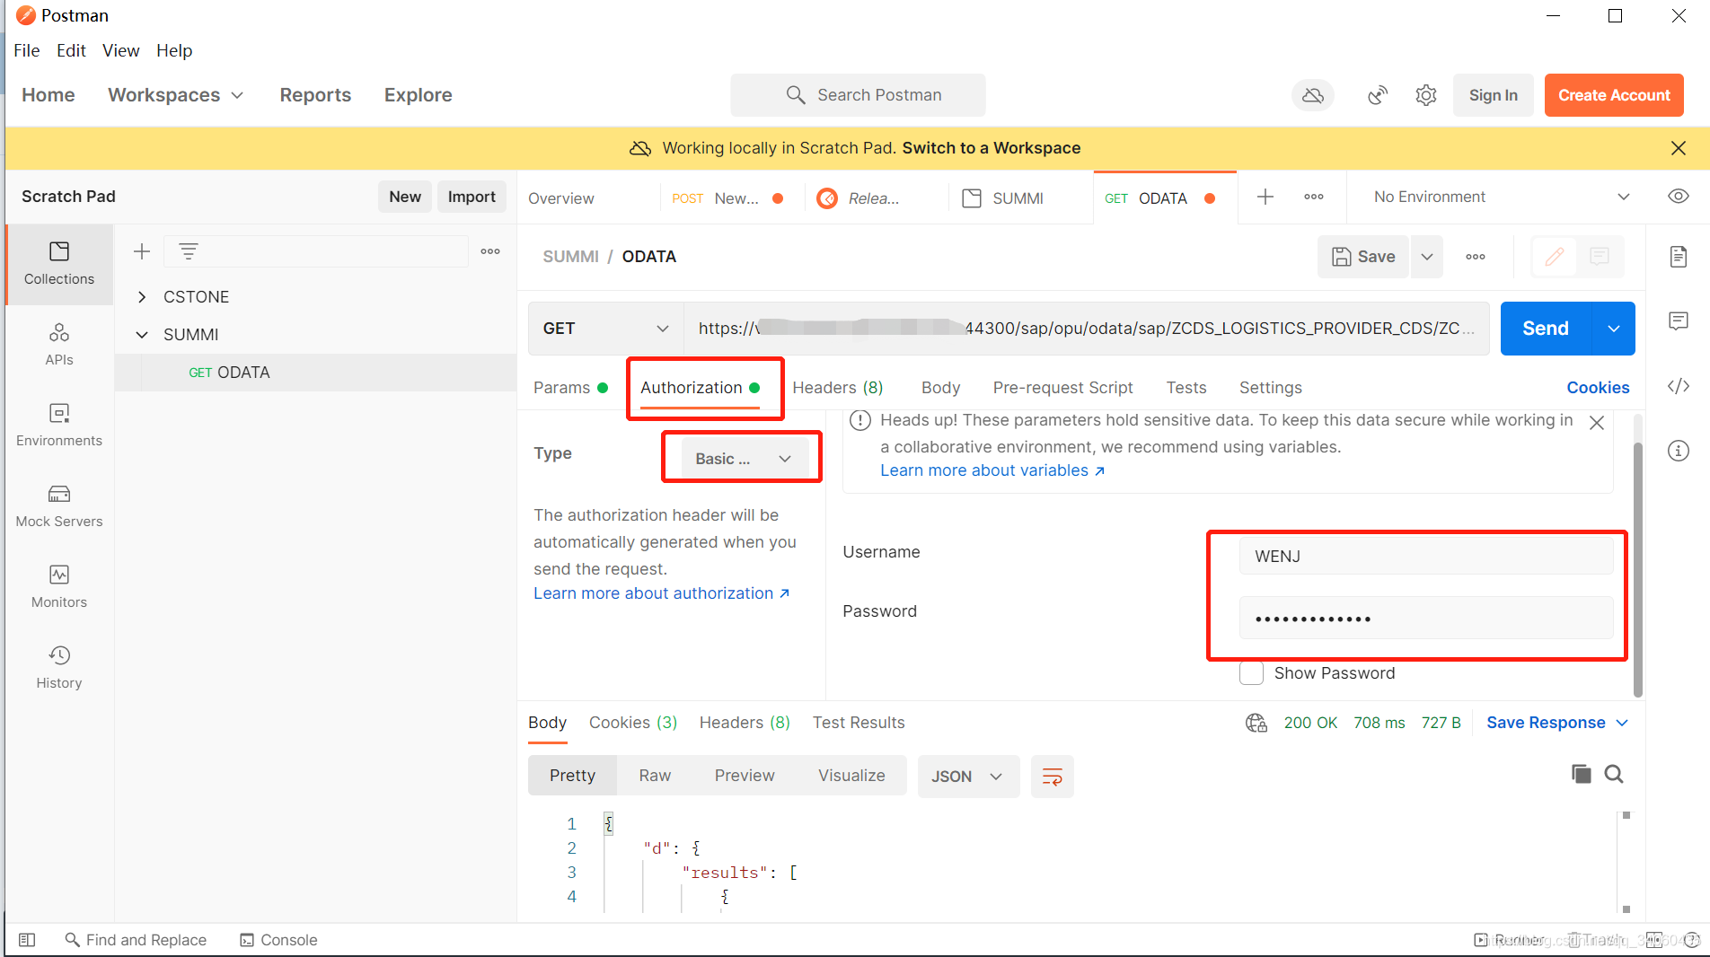Open the File menu

click(27, 50)
